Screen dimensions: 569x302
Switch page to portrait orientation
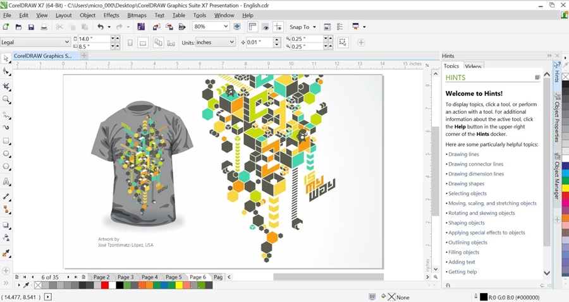130,42
